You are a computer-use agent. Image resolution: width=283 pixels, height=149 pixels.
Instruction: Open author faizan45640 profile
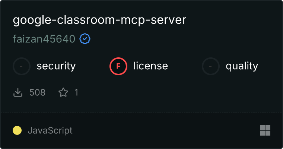point(44,39)
